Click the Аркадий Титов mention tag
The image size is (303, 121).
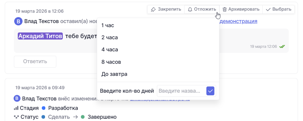coord(40,36)
